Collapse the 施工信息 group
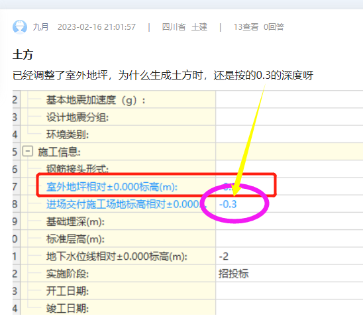The width and height of the screenshot is (363, 328). (x=28, y=152)
